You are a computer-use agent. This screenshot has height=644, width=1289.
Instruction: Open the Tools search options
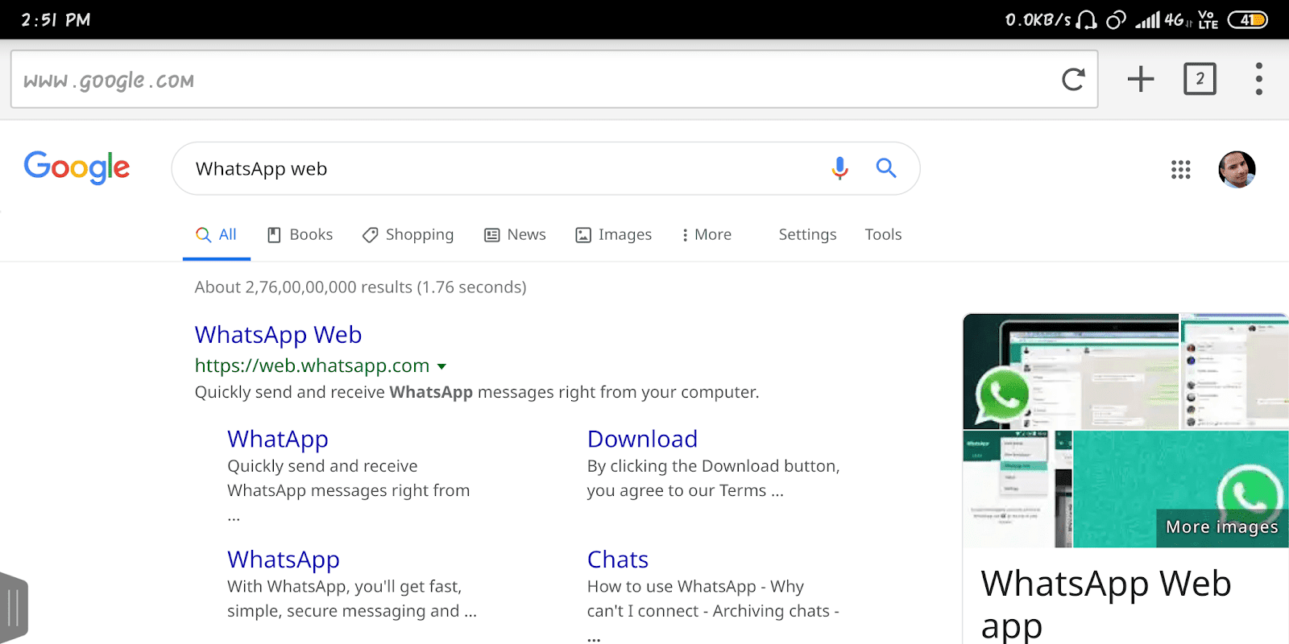(883, 234)
